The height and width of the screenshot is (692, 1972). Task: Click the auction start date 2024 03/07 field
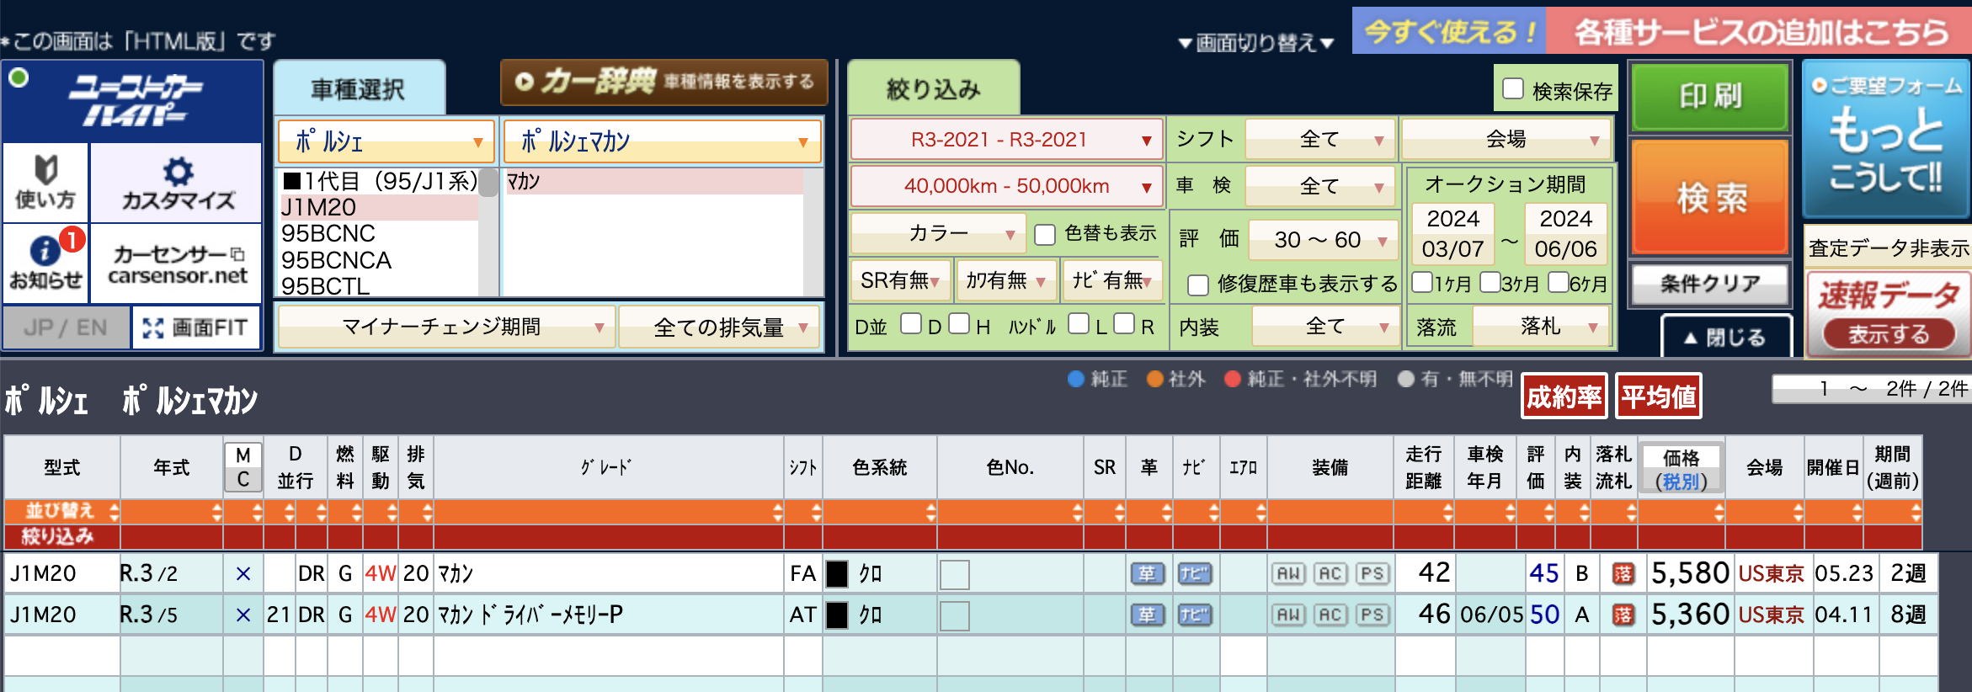click(1453, 233)
